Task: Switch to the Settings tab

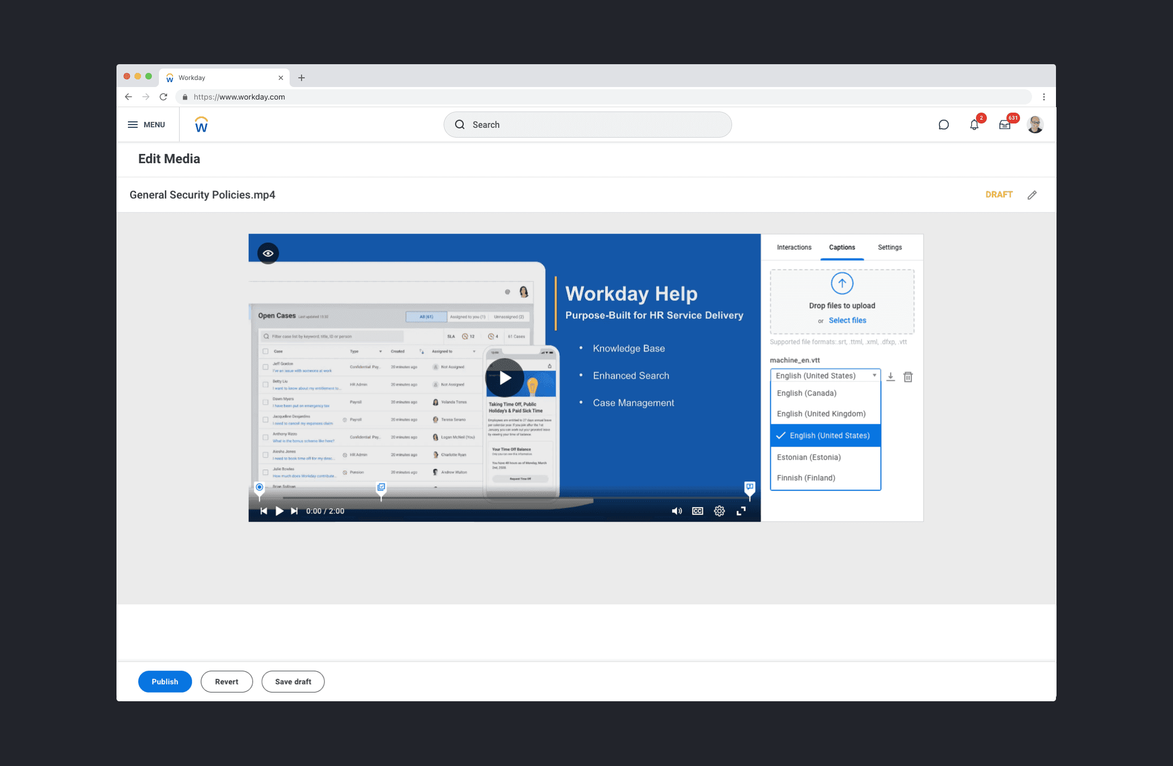Action: pyautogui.click(x=889, y=247)
